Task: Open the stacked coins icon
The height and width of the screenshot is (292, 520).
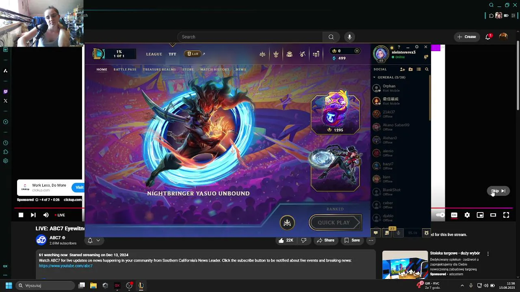Action: [316, 54]
